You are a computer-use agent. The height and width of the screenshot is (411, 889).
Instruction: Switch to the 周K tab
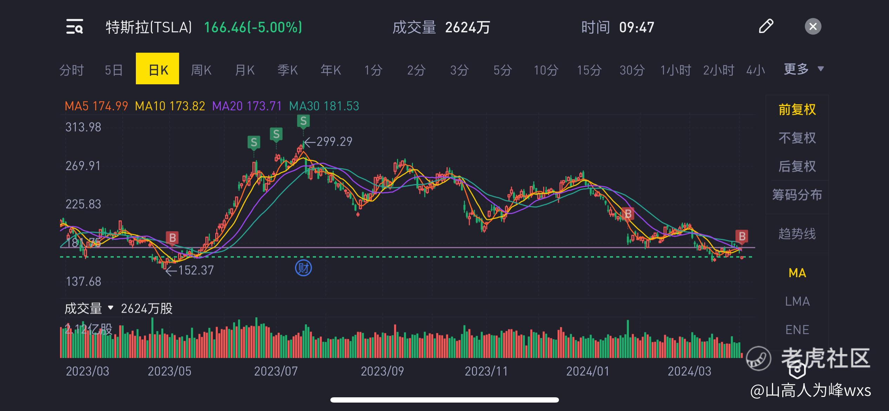click(201, 70)
